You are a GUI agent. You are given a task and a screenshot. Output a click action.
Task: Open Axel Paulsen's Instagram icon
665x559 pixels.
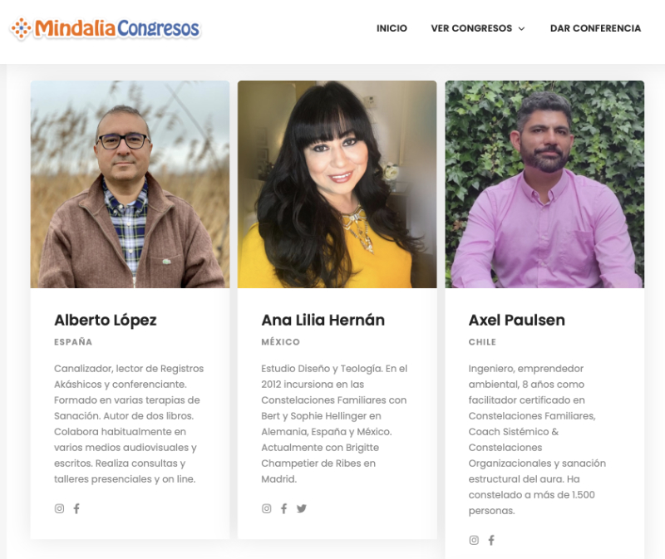(474, 540)
